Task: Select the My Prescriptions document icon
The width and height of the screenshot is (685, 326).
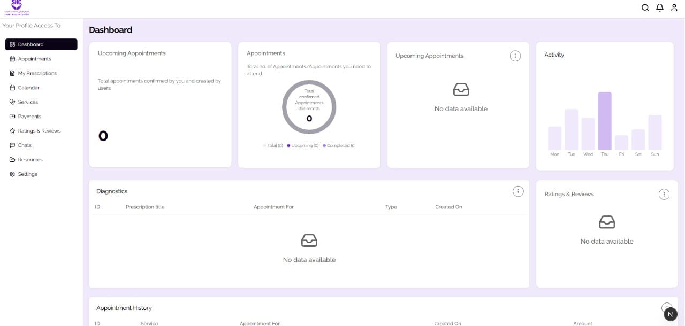Action: (12, 73)
